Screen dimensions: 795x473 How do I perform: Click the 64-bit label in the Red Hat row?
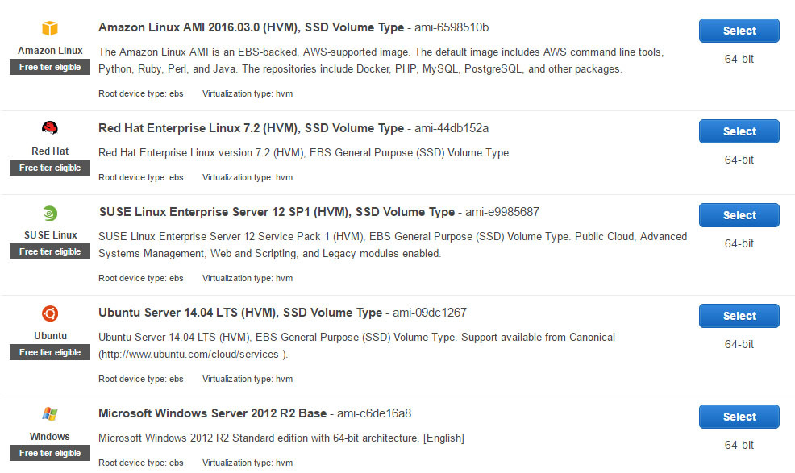[x=739, y=160]
